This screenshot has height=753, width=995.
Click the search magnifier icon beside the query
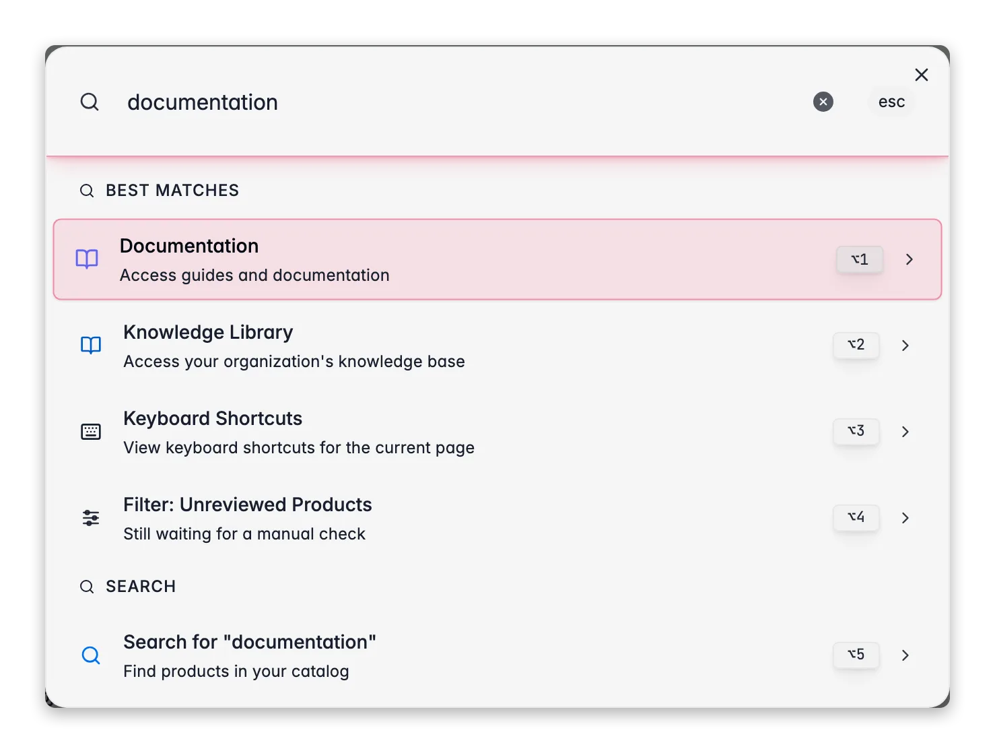pos(90,102)
